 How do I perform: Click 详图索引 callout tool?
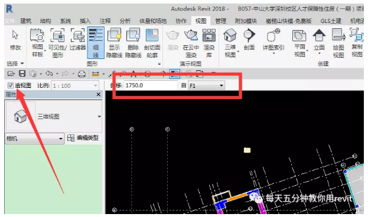pyautogui.click(x=273, y=40)
